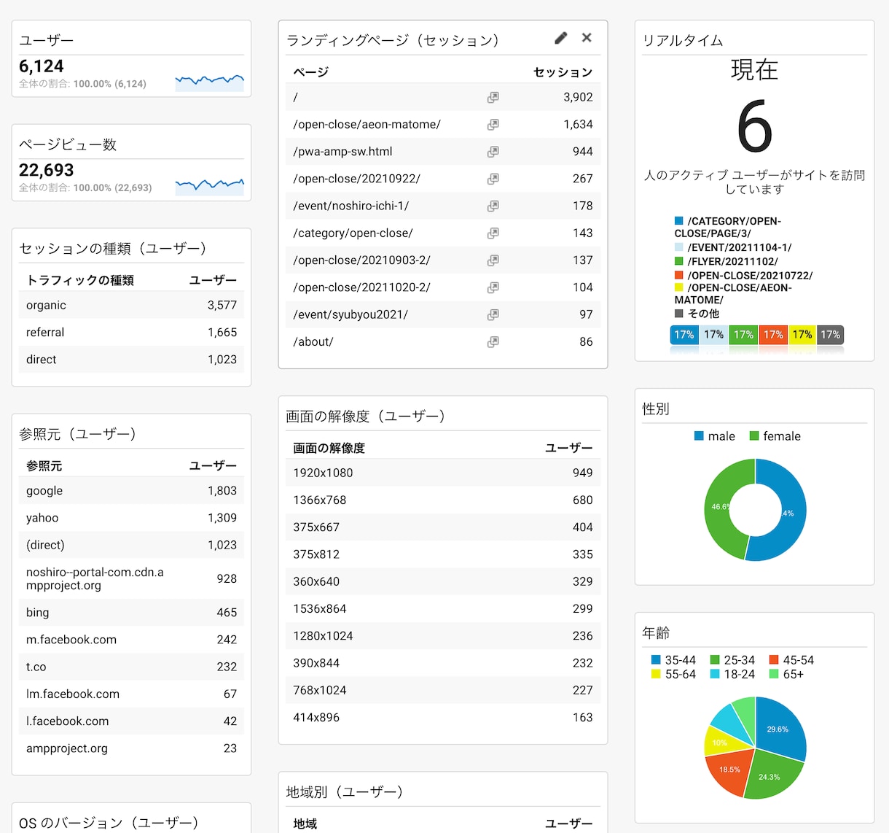This screenshot has height=833, width=889.
Task: Click the pencil edit icon on ランディングページ widget
Action: 560,38
